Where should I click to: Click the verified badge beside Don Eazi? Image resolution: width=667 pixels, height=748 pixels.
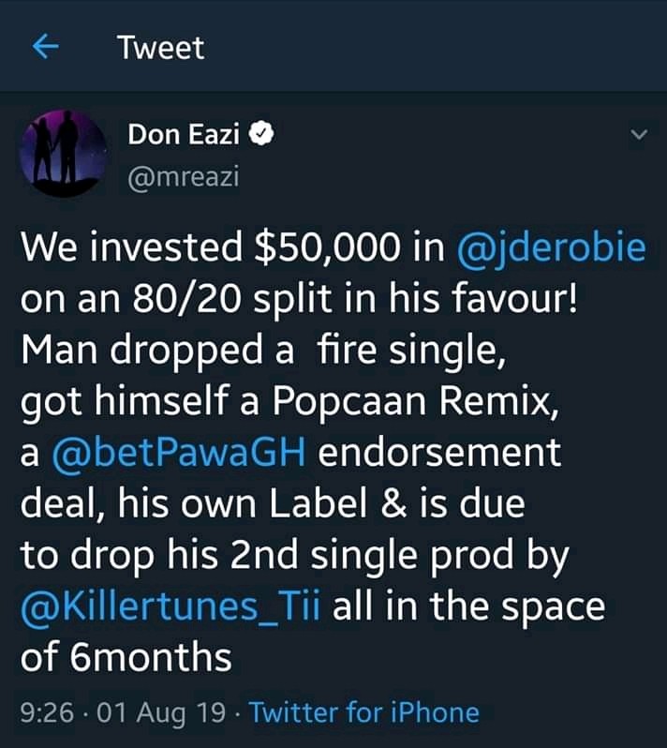(264, 136)
